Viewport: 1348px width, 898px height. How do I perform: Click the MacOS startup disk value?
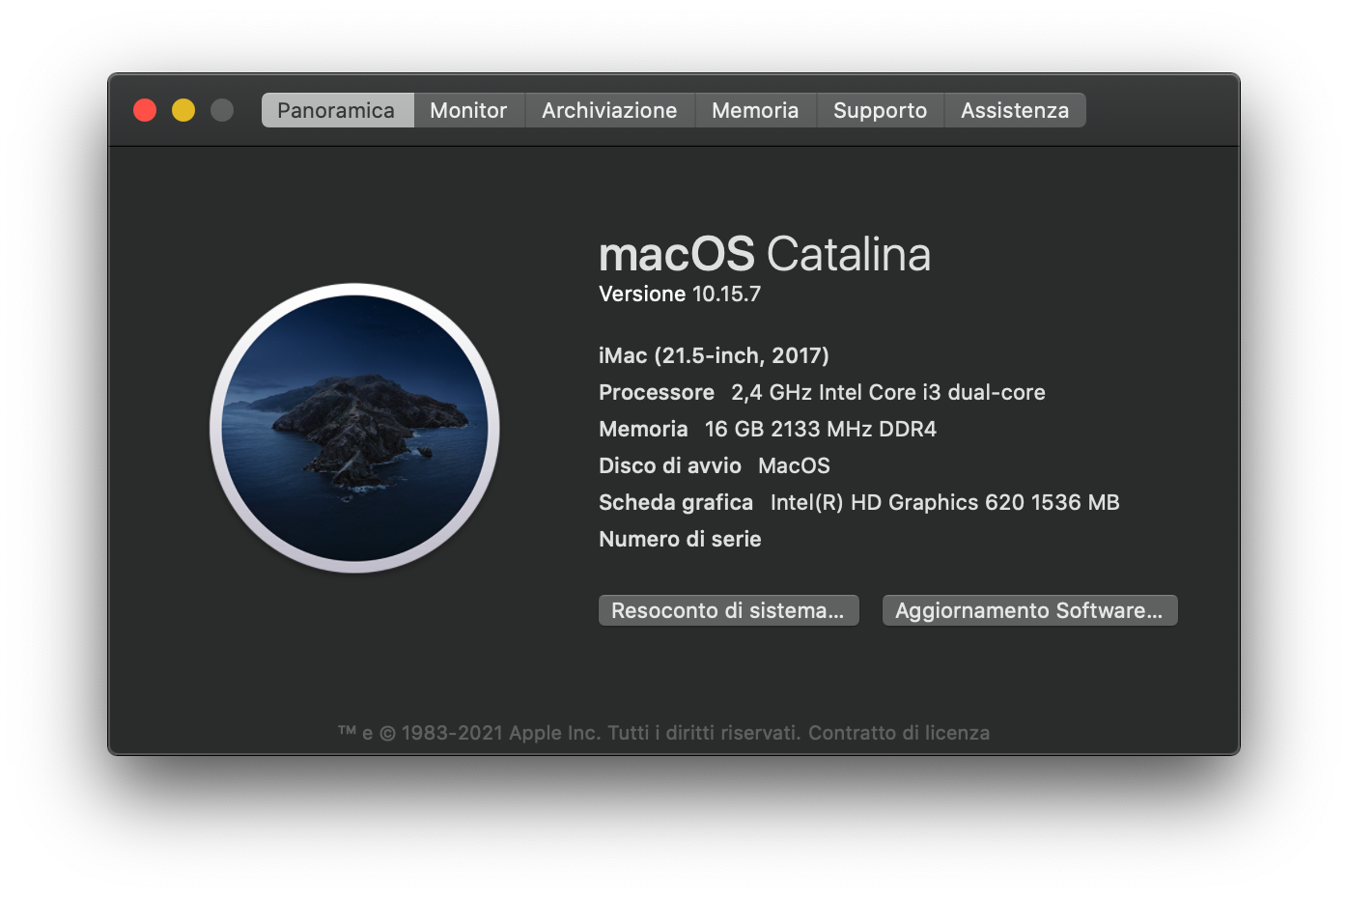(x=794, y=465)
